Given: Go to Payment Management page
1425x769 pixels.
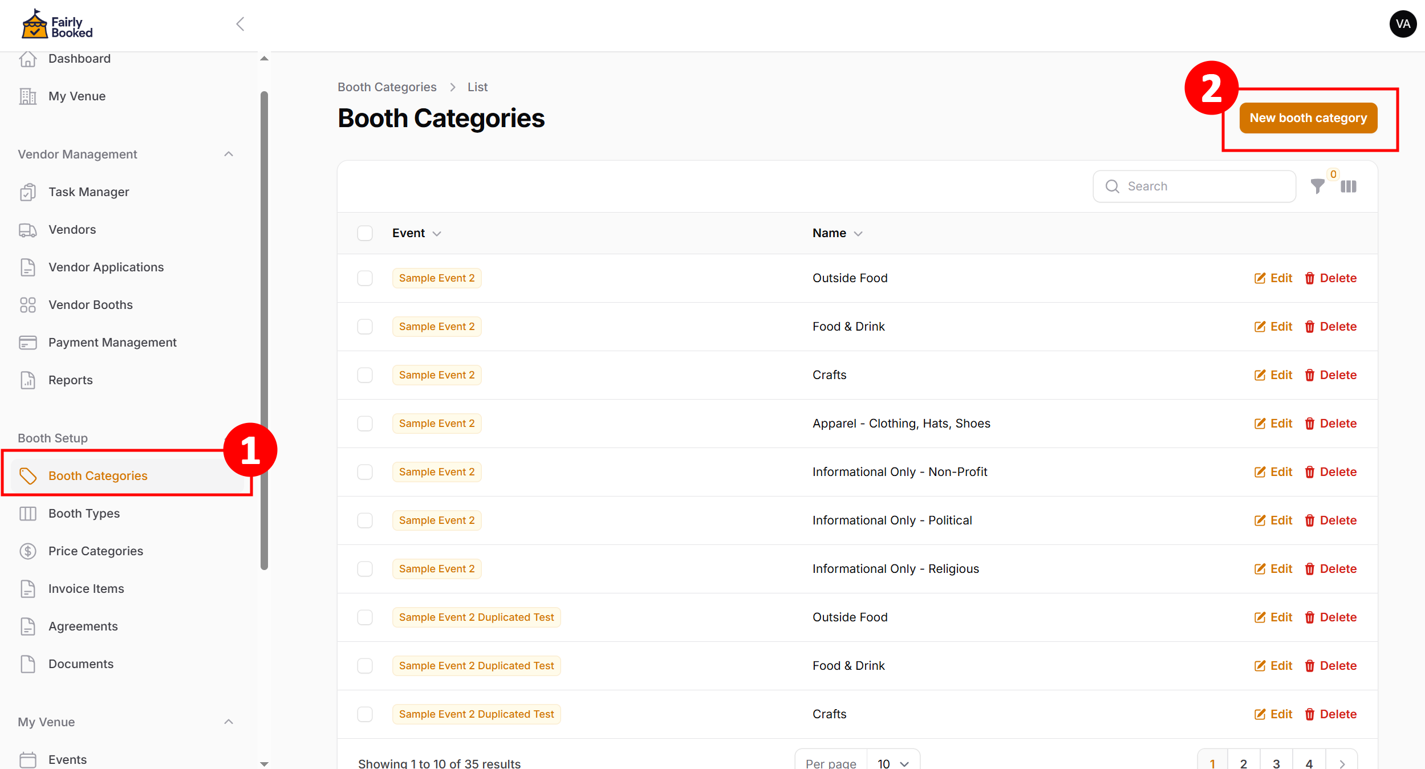Looking at the screenshot, I should pos(112,343).
